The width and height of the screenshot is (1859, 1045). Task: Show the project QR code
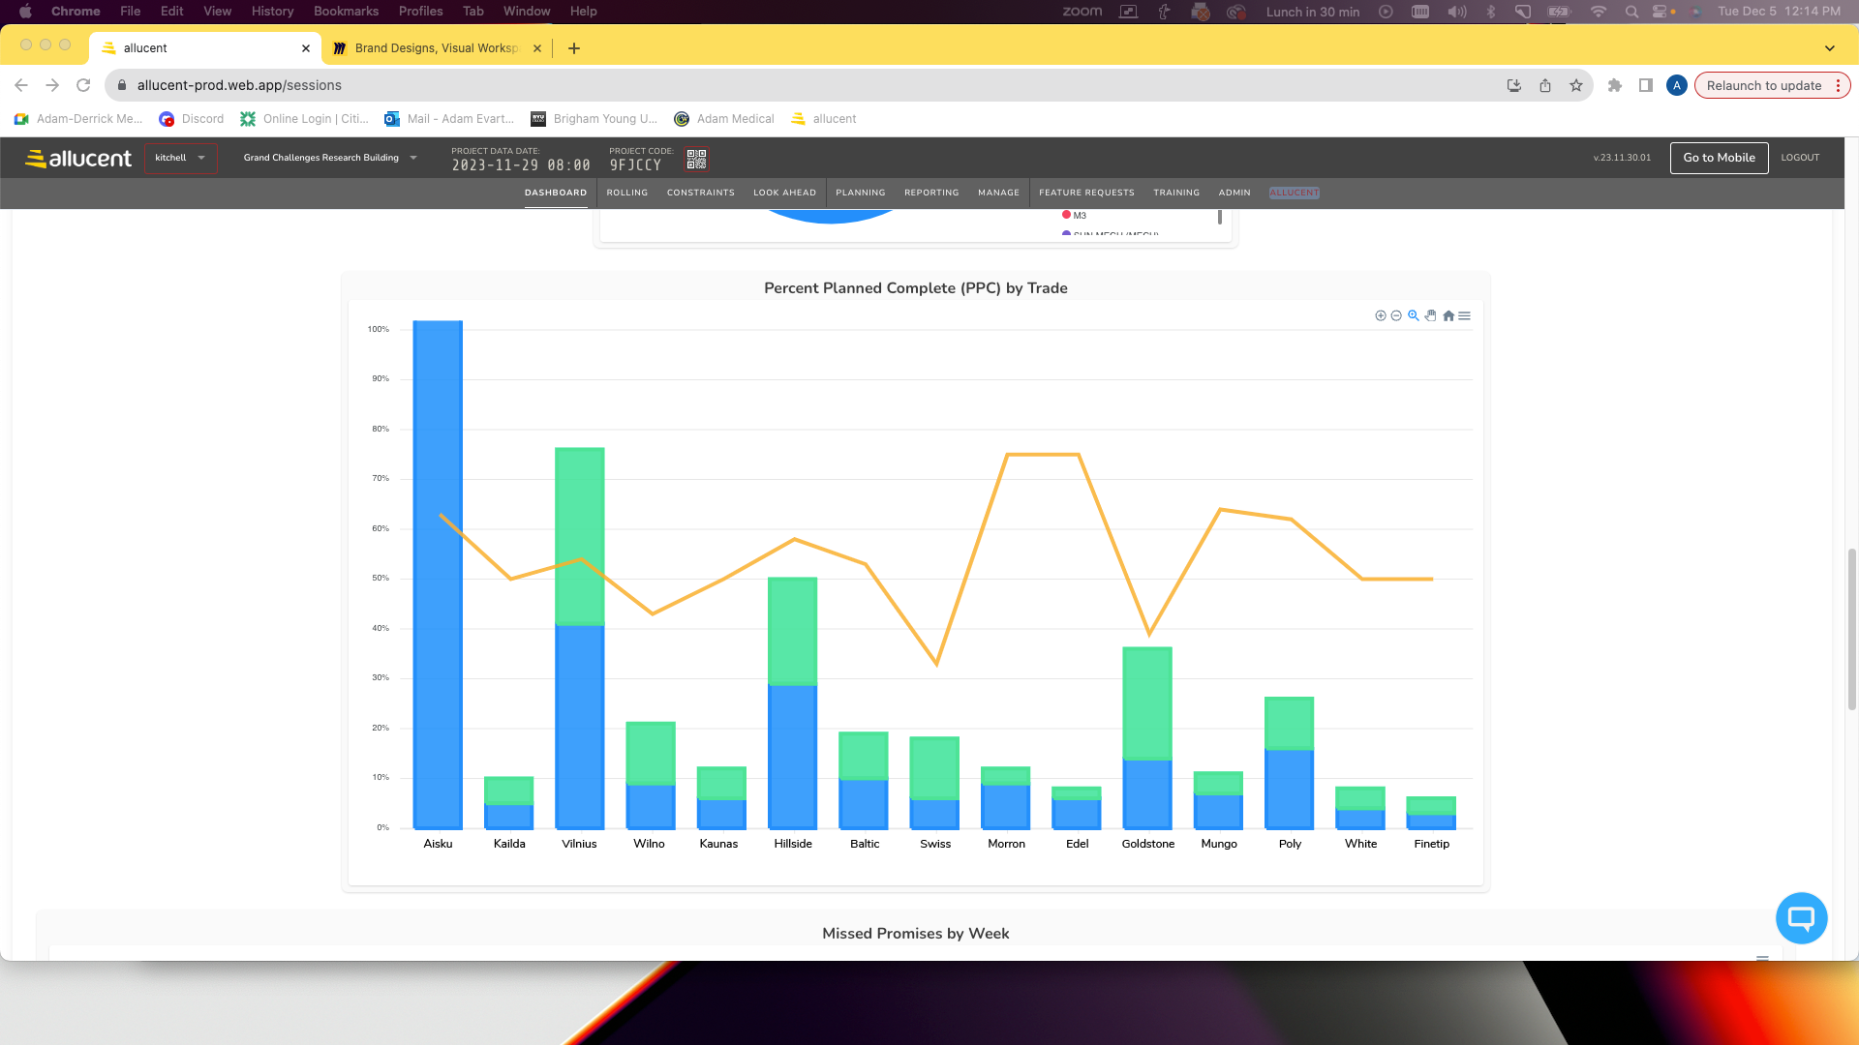(696, 159)
